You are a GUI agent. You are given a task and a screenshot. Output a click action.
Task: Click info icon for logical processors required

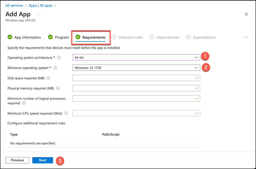tap(24, 103)
